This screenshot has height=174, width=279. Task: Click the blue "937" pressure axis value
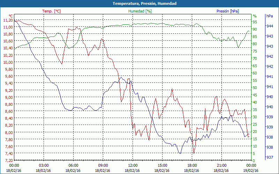[x=270, y=157]
